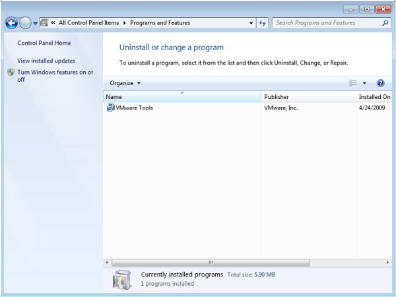Close the Programs and Features window
The image size is (396, 297).
click(x=383, y=9)
